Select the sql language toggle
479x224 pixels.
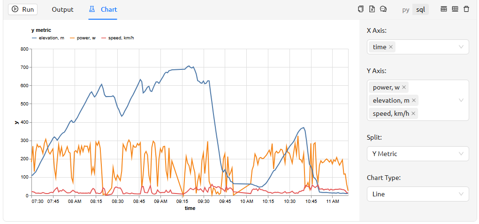coord(420,9)
